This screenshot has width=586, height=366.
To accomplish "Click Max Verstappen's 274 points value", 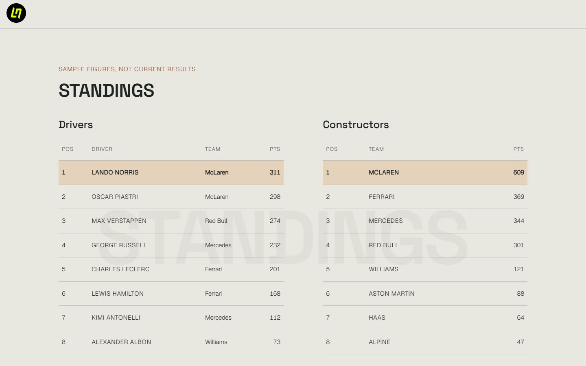I will point(275,221).
